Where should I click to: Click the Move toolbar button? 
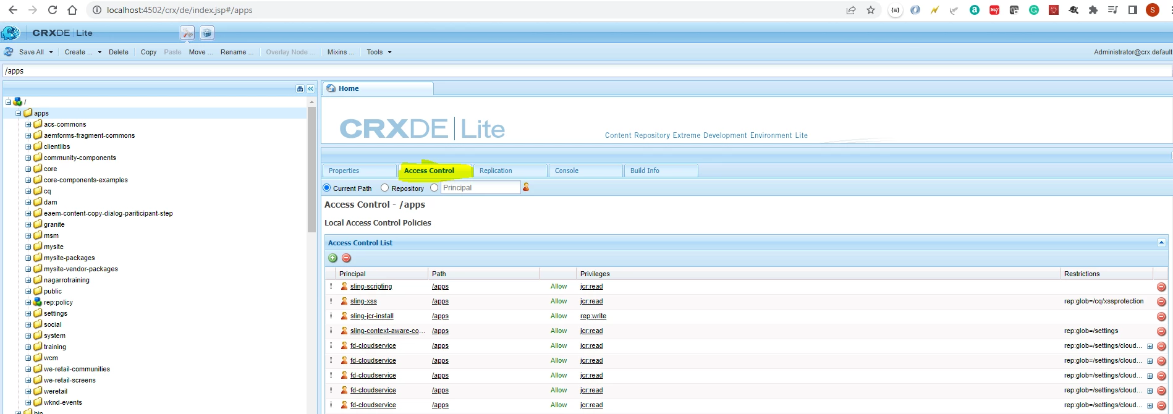pos(200,52)
